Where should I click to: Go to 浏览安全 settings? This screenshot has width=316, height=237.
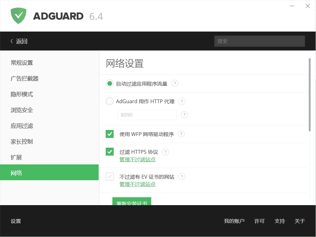click(49, 110)
